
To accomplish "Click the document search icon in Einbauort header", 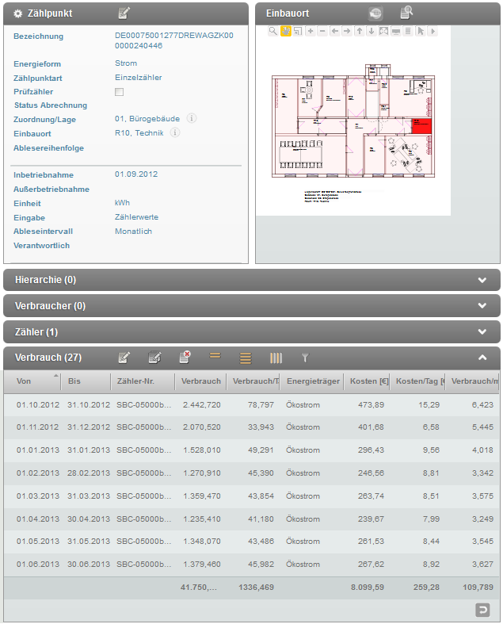I will [406, 13].
